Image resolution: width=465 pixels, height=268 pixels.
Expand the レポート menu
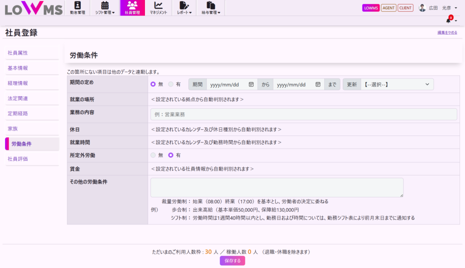click(x=184, y=8)
